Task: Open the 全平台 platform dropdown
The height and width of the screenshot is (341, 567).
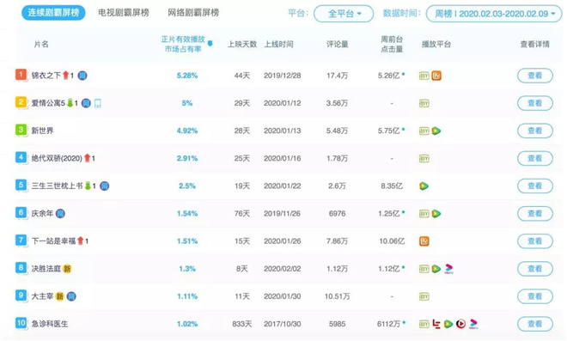Action: [344, 14]
